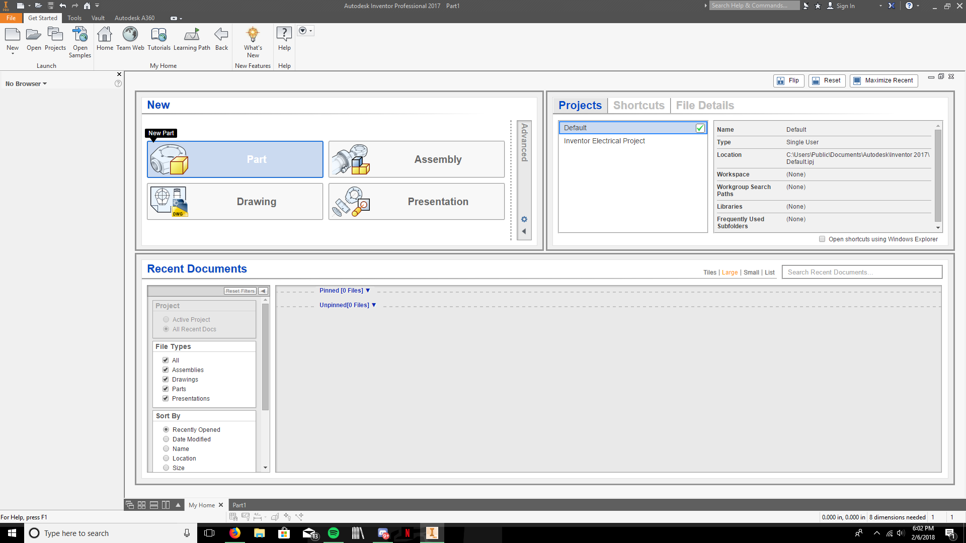The height and width of the screenshot is (543, 966).
Task: Sort by Date Modified
Action: pyautogui.click(x=166, y=439)
